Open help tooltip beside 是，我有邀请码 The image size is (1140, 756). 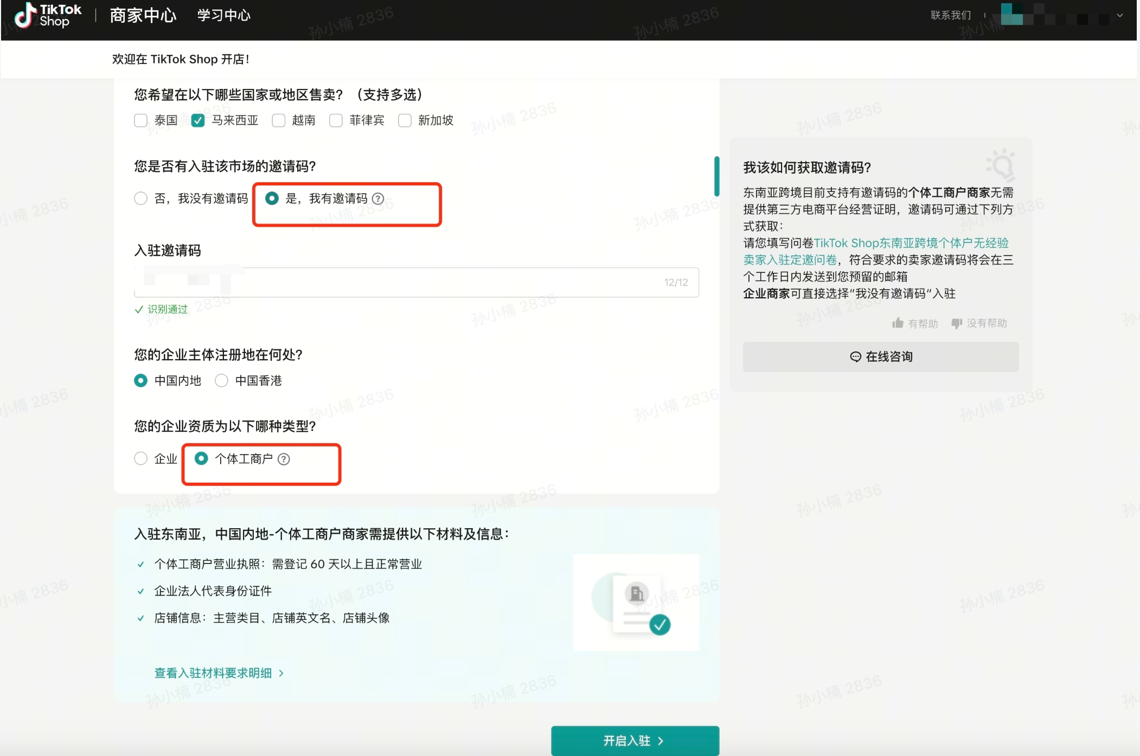[377, 198]
